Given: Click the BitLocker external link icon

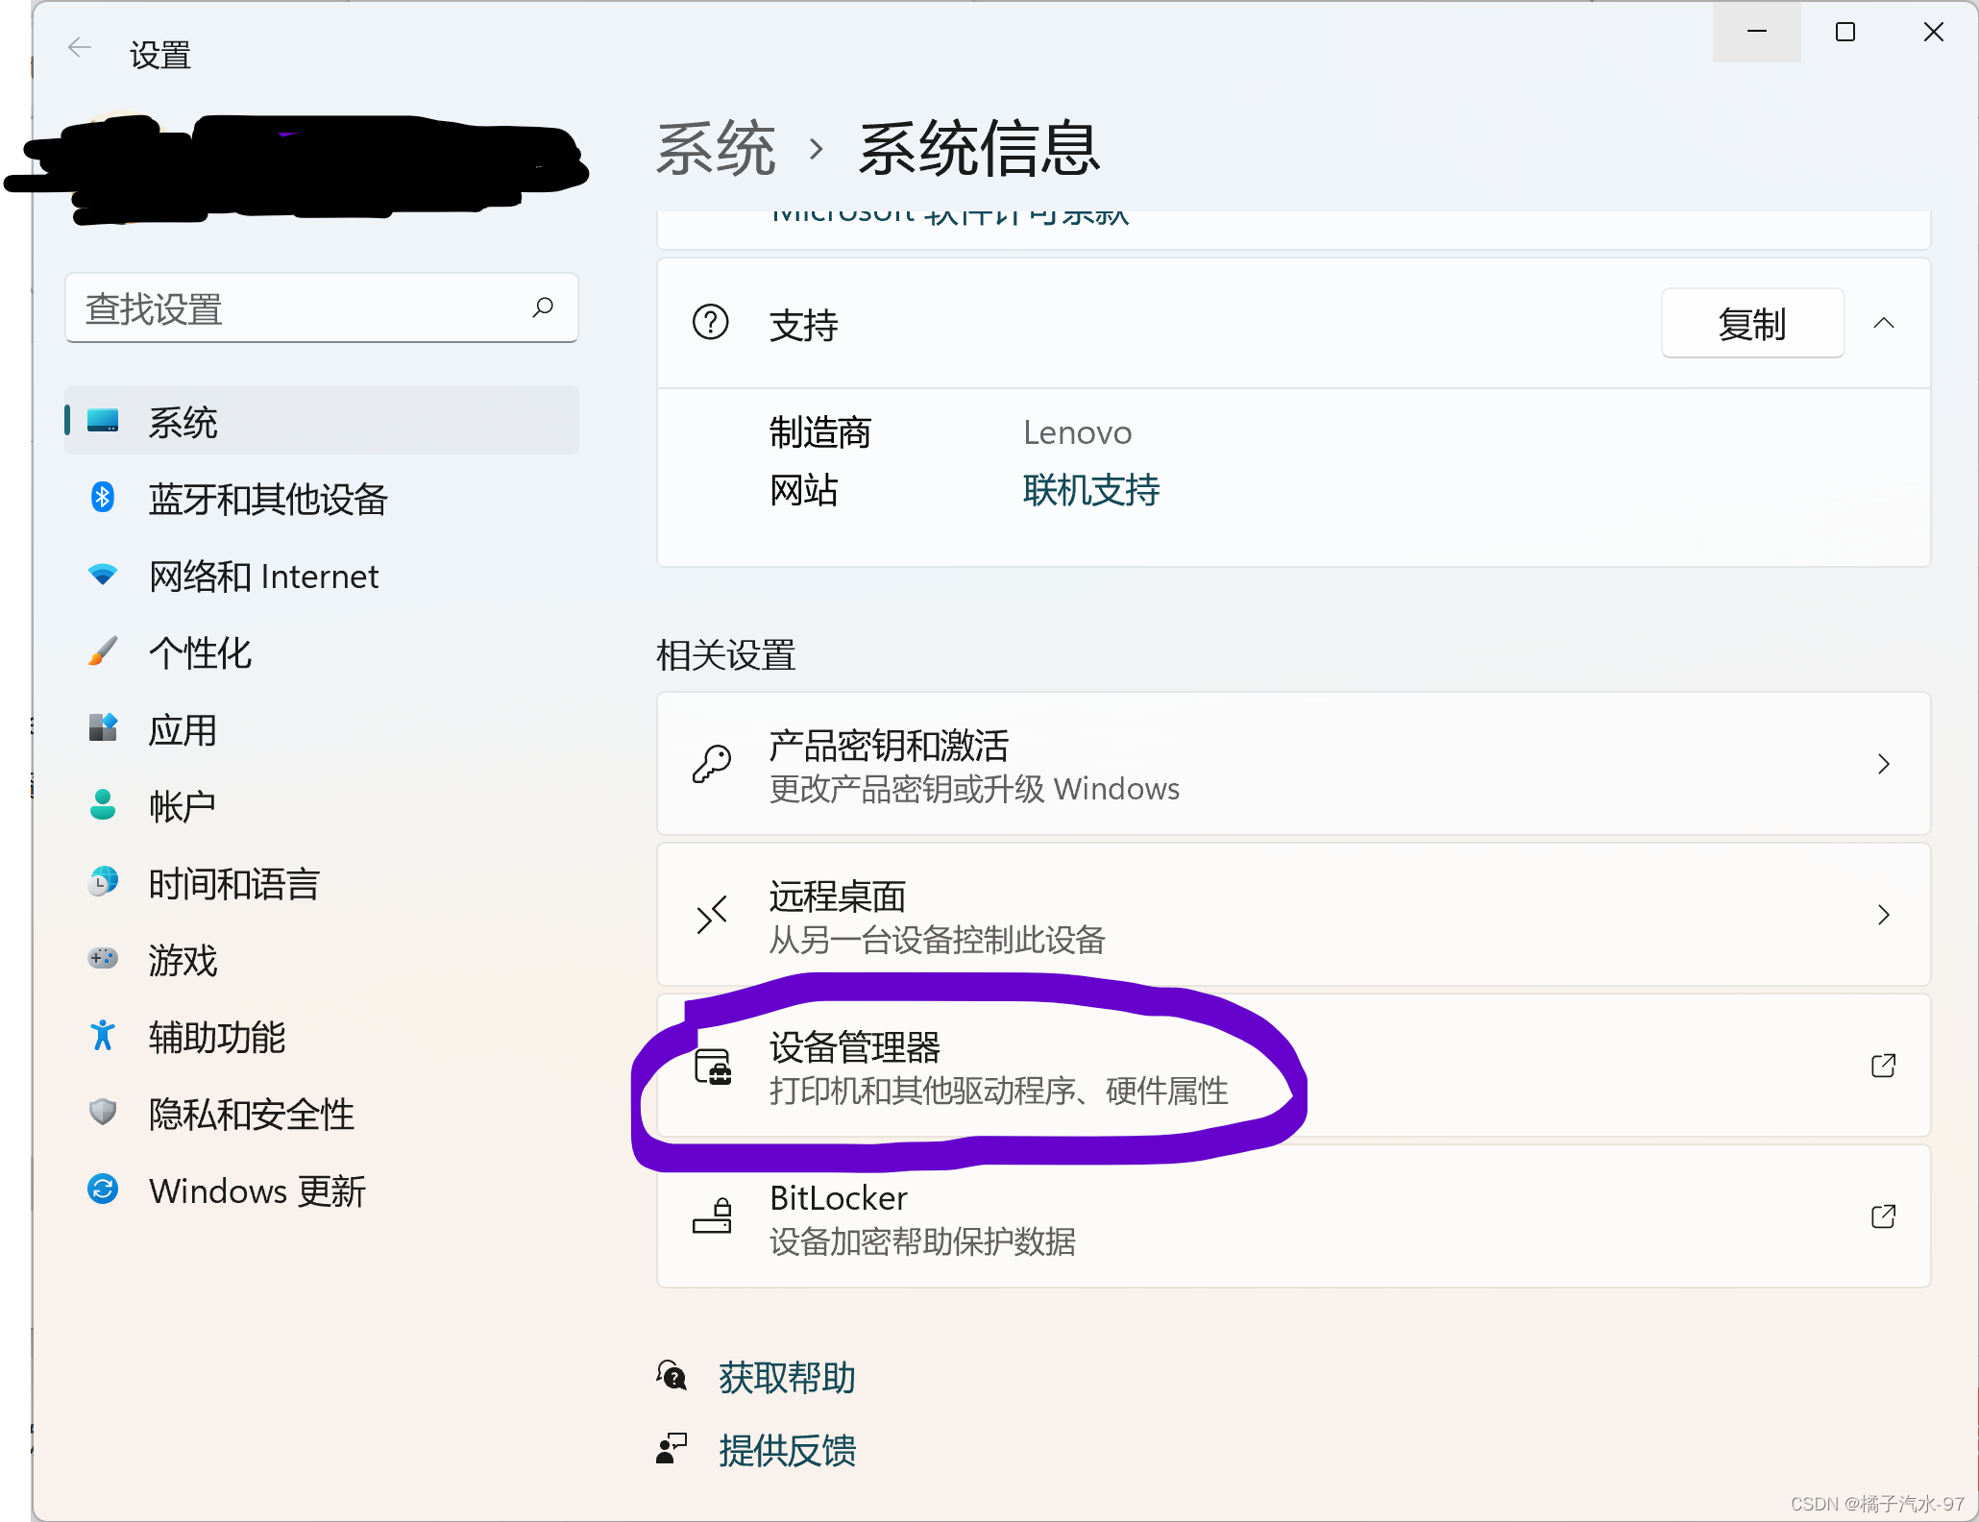Looking at the screenshot, I should 1883,1216.
